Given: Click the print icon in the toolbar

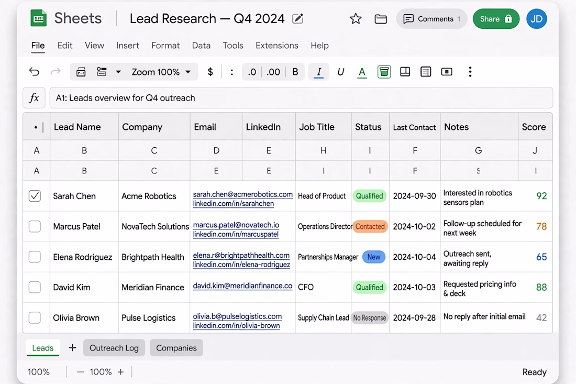Looking at the screenshot, I should pyautogui.click(x=81, y=72).
